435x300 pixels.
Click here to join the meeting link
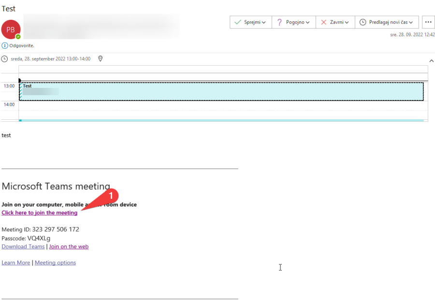coord(40,213)
